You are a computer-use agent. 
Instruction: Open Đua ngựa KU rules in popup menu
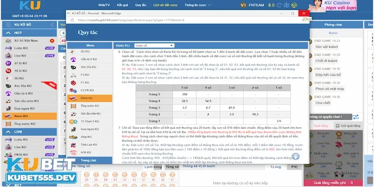(90, 129)
